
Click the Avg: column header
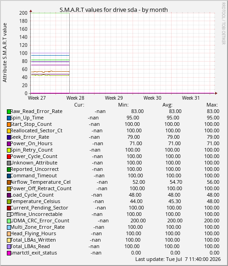(x=167, y=105)
